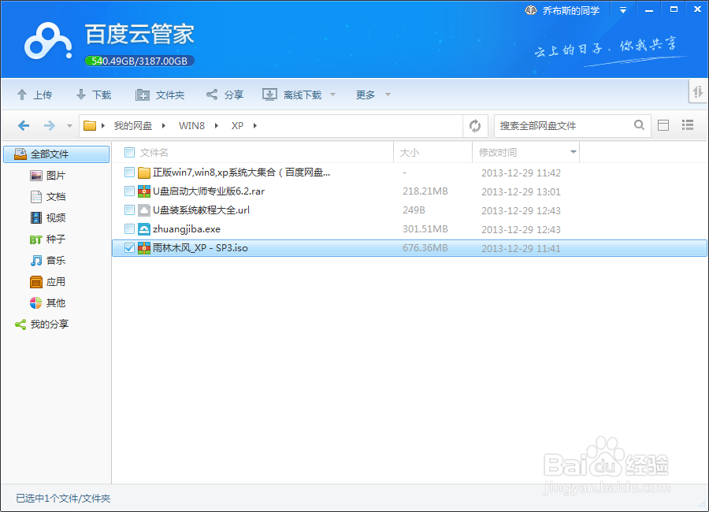Sort by 文件名 column header
This screenshot has height=512, width=709.
(154, 153)
